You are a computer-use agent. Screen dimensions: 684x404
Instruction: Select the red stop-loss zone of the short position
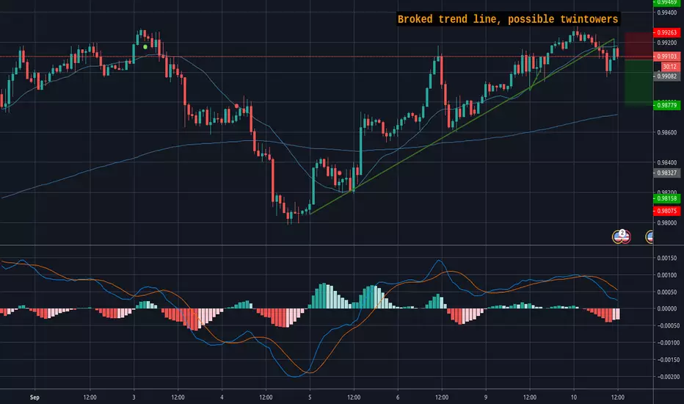[638, 46]
